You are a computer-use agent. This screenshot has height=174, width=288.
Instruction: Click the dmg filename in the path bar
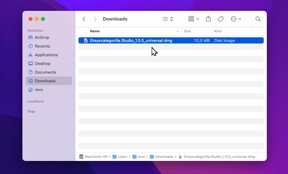point(219,157)
